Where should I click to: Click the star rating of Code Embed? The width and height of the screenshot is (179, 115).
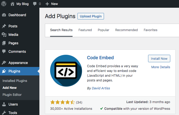(x=62, y=102)
